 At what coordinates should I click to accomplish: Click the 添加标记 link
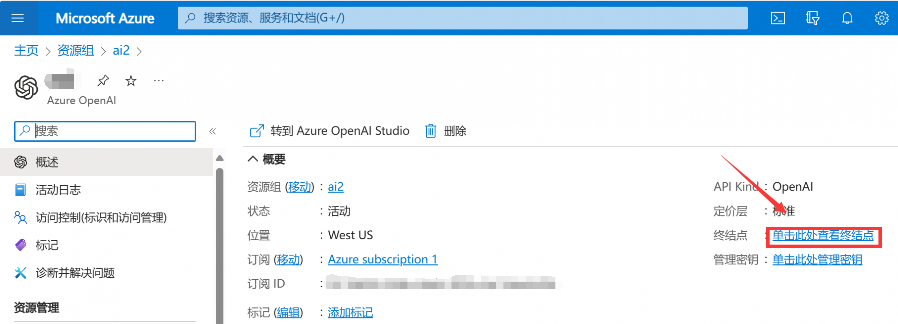click(350, 313)
